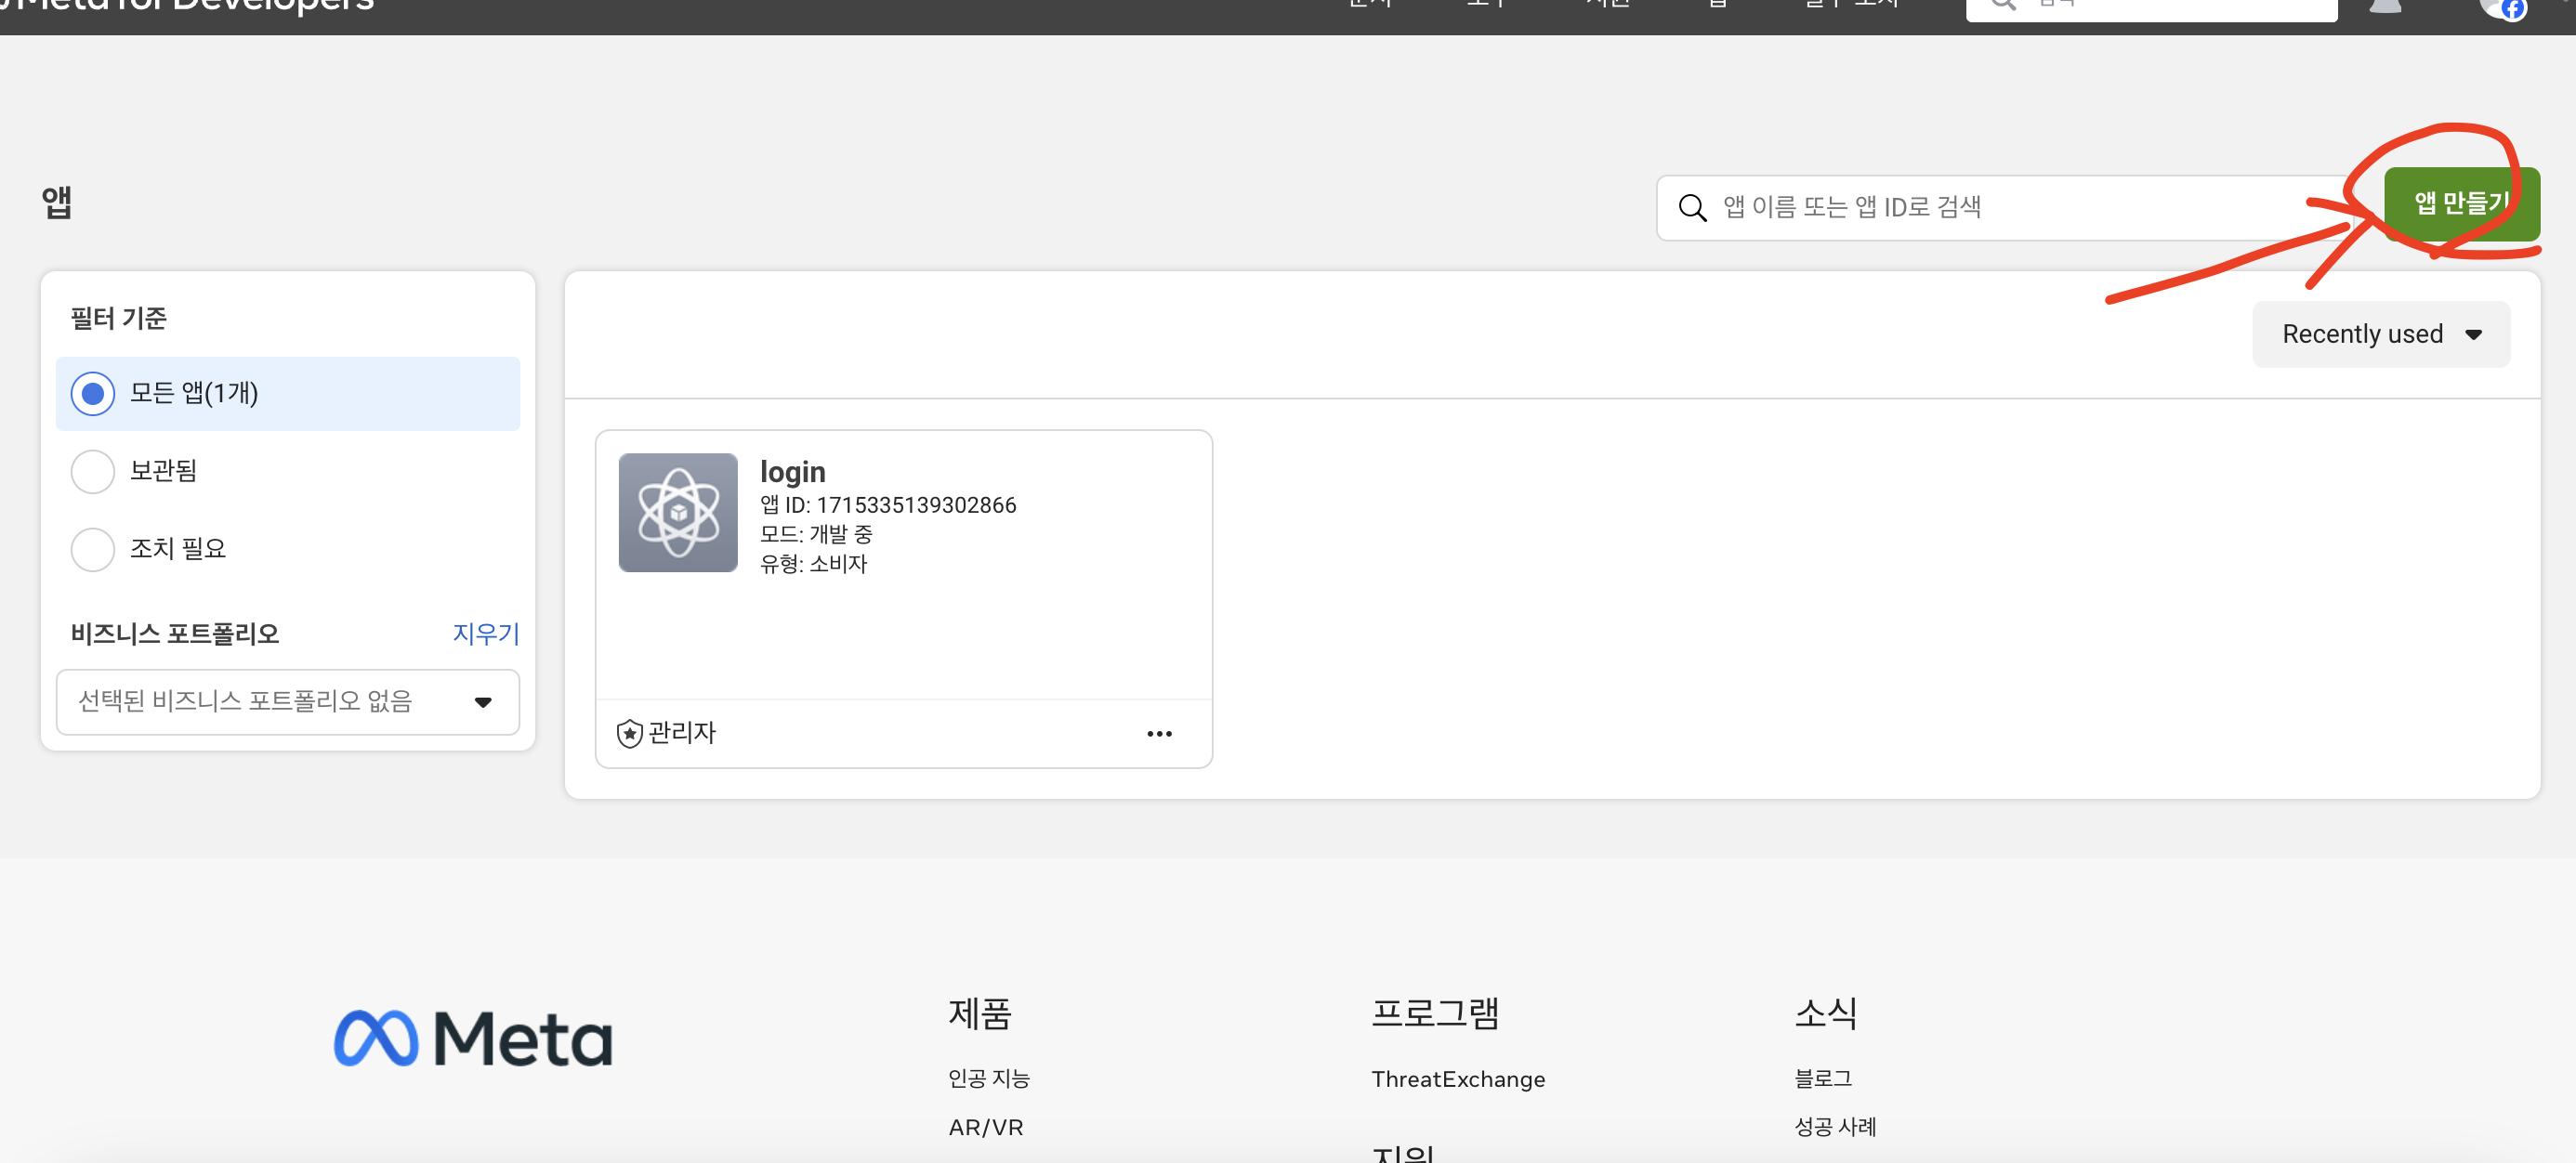This screenshot has height=1163, width=2576.
Task: Select the 모든 앱(1개) radio filter
Action: tap(93, 394)
